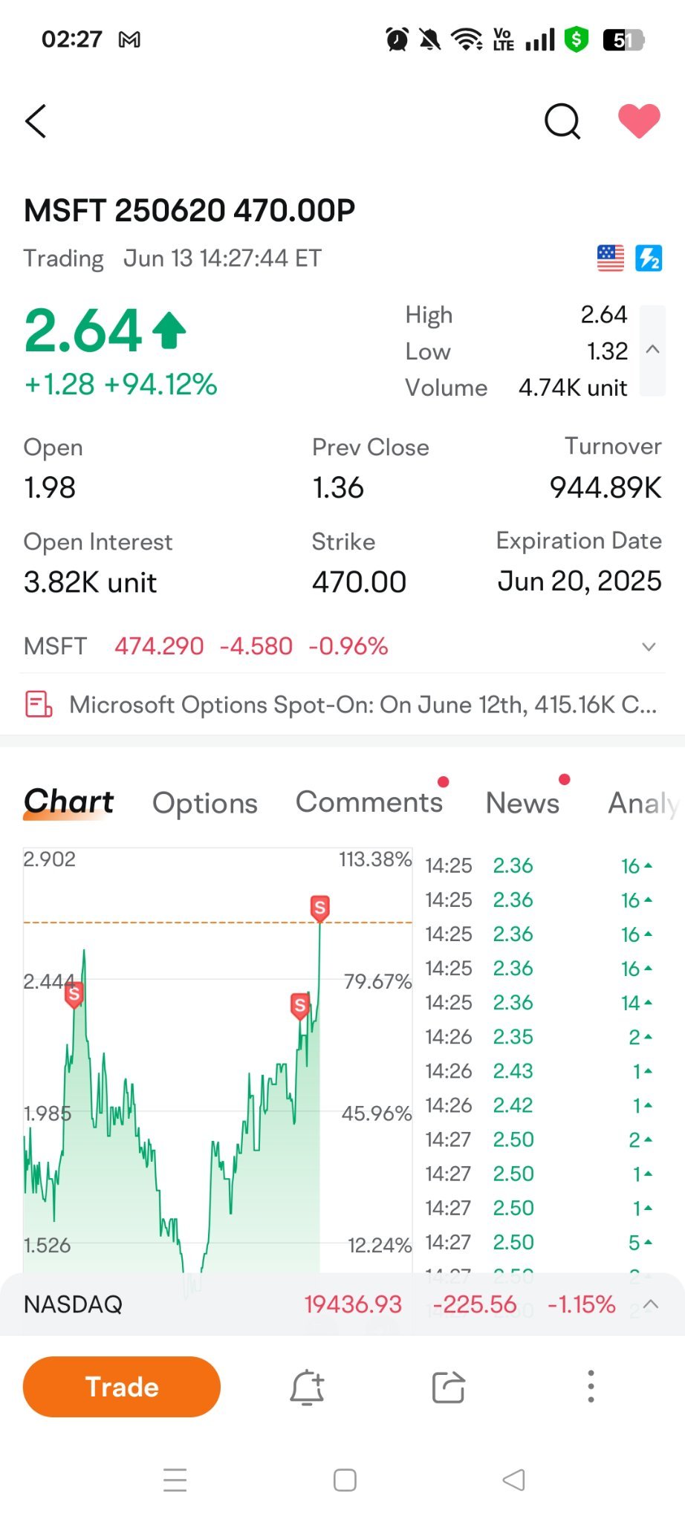This screenshot has width=685, height=1522.
Task: Open the three-dot more options menu
Action: 591,1386
